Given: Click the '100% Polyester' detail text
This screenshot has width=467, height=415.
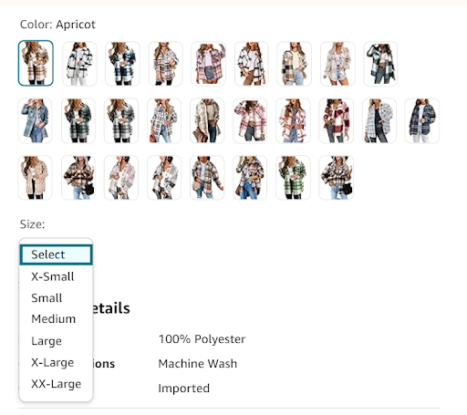Looking at the screenshot, I should coord(202,339).
